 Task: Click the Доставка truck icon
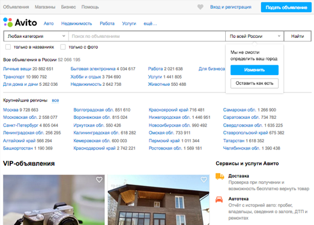click(220, 176)
